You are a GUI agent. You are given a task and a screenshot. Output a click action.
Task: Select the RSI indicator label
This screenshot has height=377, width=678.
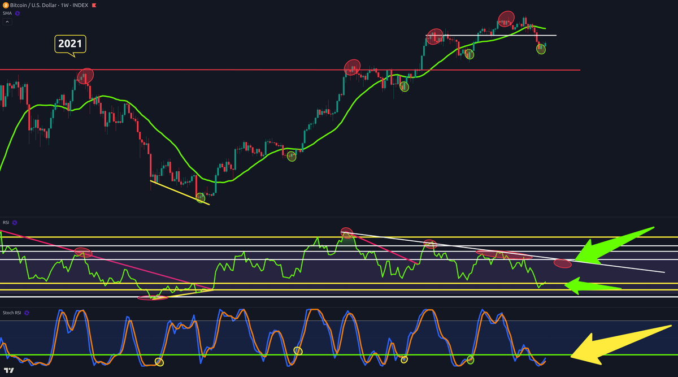[x=6, y=223]
